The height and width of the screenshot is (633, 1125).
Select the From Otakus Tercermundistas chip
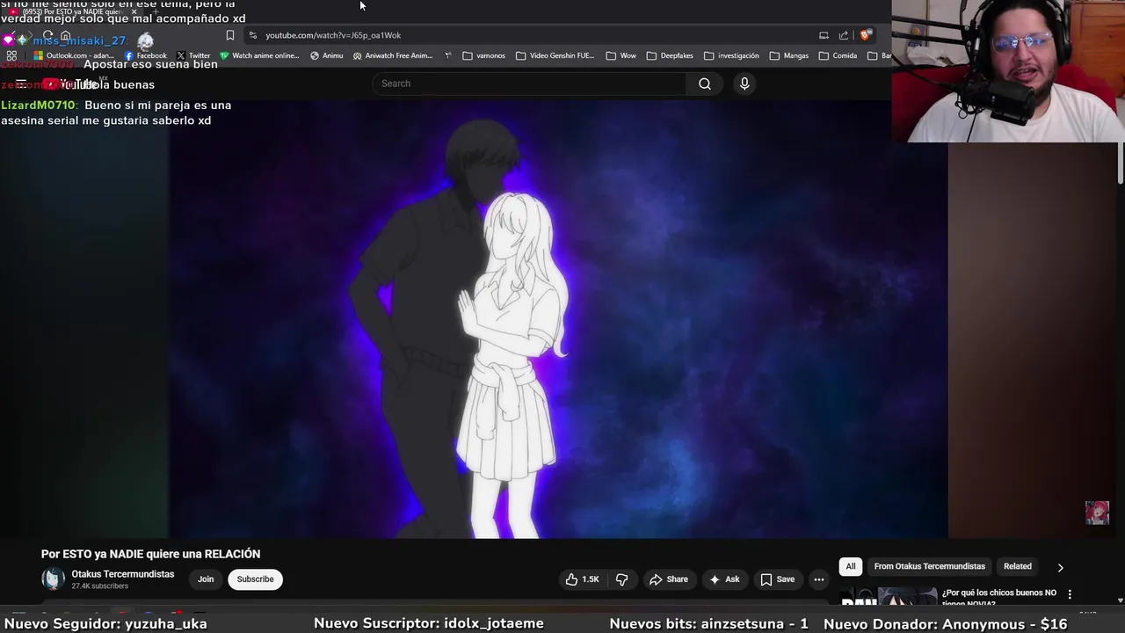tap(929, 566)
